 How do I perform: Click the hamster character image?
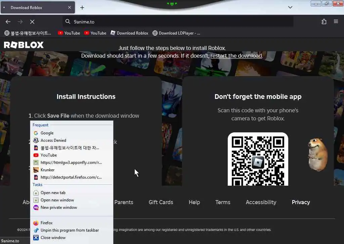[318, 154]
